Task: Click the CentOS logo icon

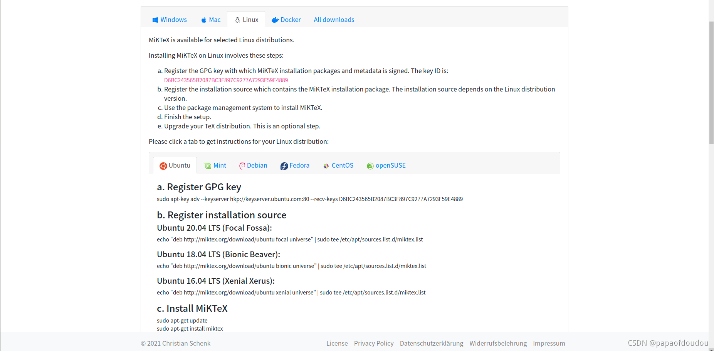Action: click(326, 166)
